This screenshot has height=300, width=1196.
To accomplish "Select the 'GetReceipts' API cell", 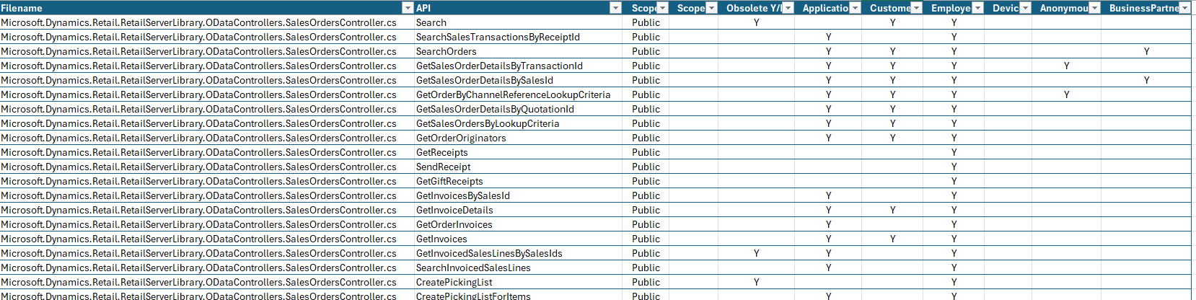I will [518, 152].
